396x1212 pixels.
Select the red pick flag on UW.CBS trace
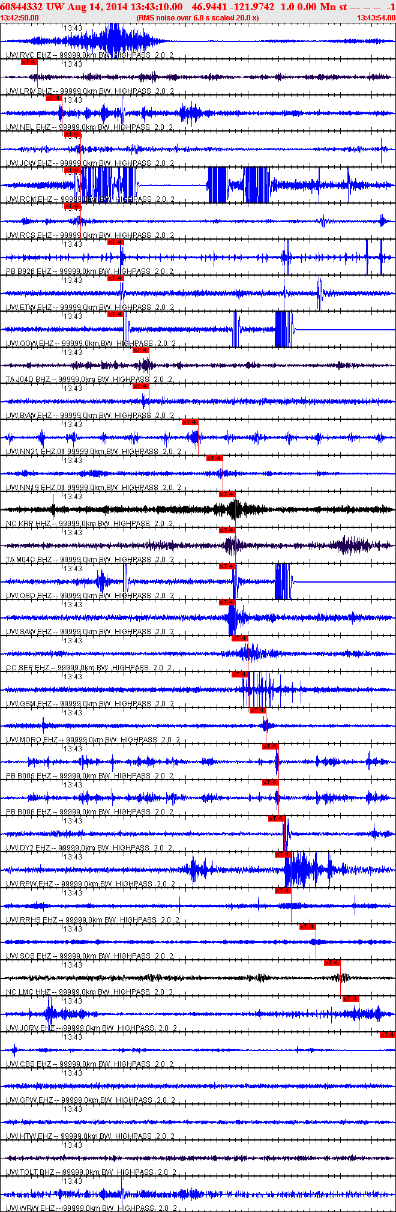click(388, 1035)
